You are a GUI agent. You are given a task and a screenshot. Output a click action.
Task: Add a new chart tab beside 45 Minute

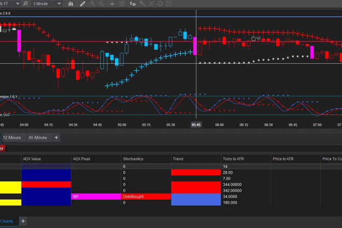pyautogui.click(x=56, y=138)
